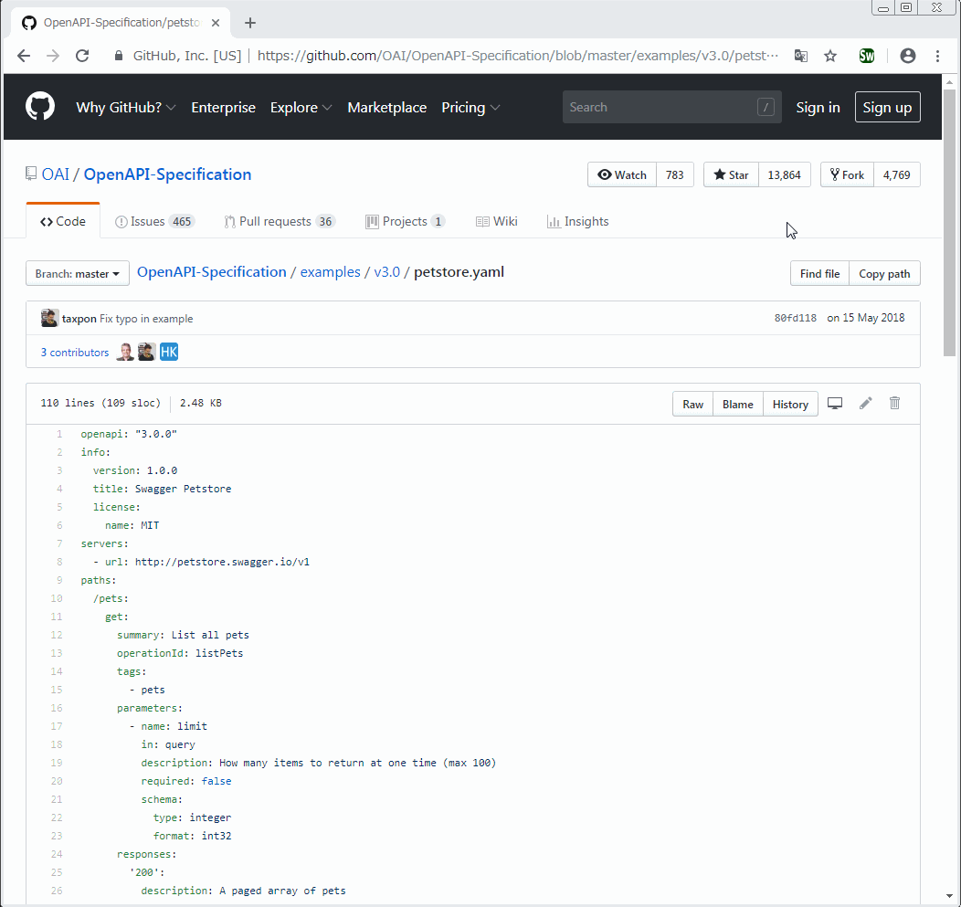
Task: Open commit 80fd118
Action: click(x=795, y=318)
